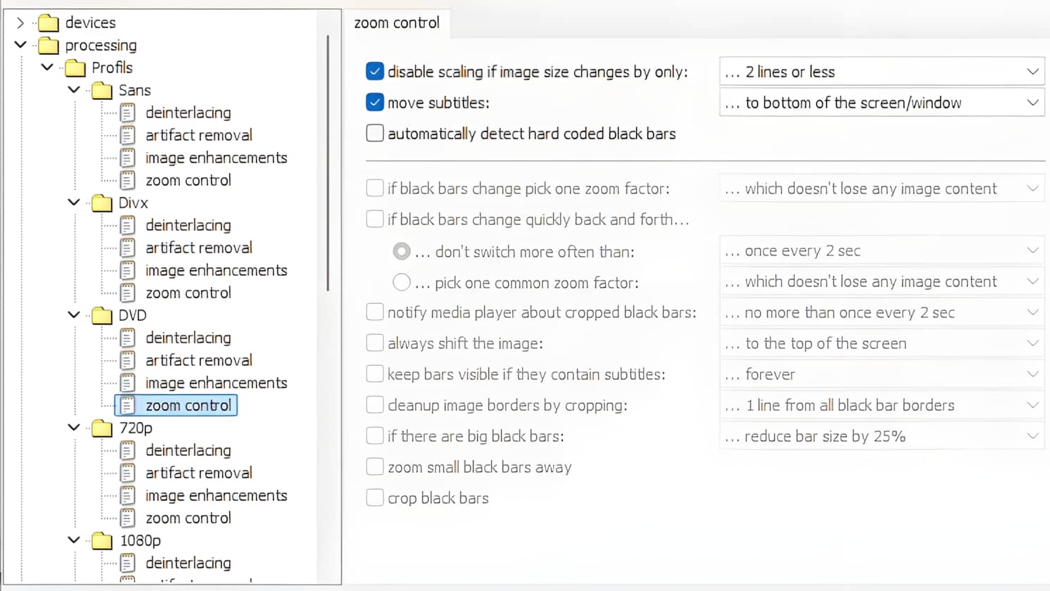This screenshot has width=1050, height=591.
Task: Click the Profils folder icon
Action: coord(75,68)
